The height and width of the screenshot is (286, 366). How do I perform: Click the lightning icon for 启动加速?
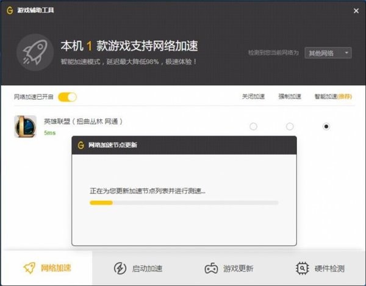click(x=120, y=268)
